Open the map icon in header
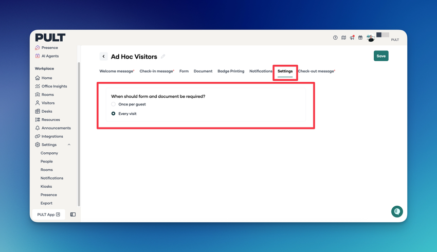Image resolution: width=437 pixels, height=252 pixels. point(343,38)
